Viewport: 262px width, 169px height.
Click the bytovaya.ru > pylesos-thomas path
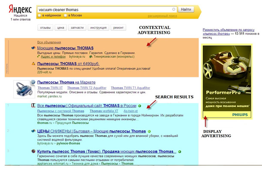click(59, 143)
